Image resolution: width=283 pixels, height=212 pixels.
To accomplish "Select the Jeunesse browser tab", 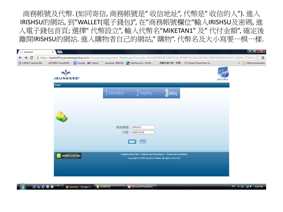I will (36, 52).
